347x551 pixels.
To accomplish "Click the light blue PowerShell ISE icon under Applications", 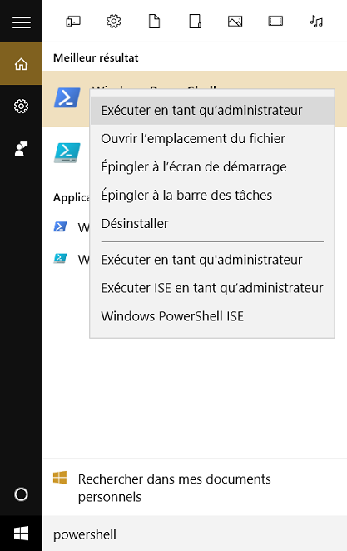I will [x=60, y=259].
